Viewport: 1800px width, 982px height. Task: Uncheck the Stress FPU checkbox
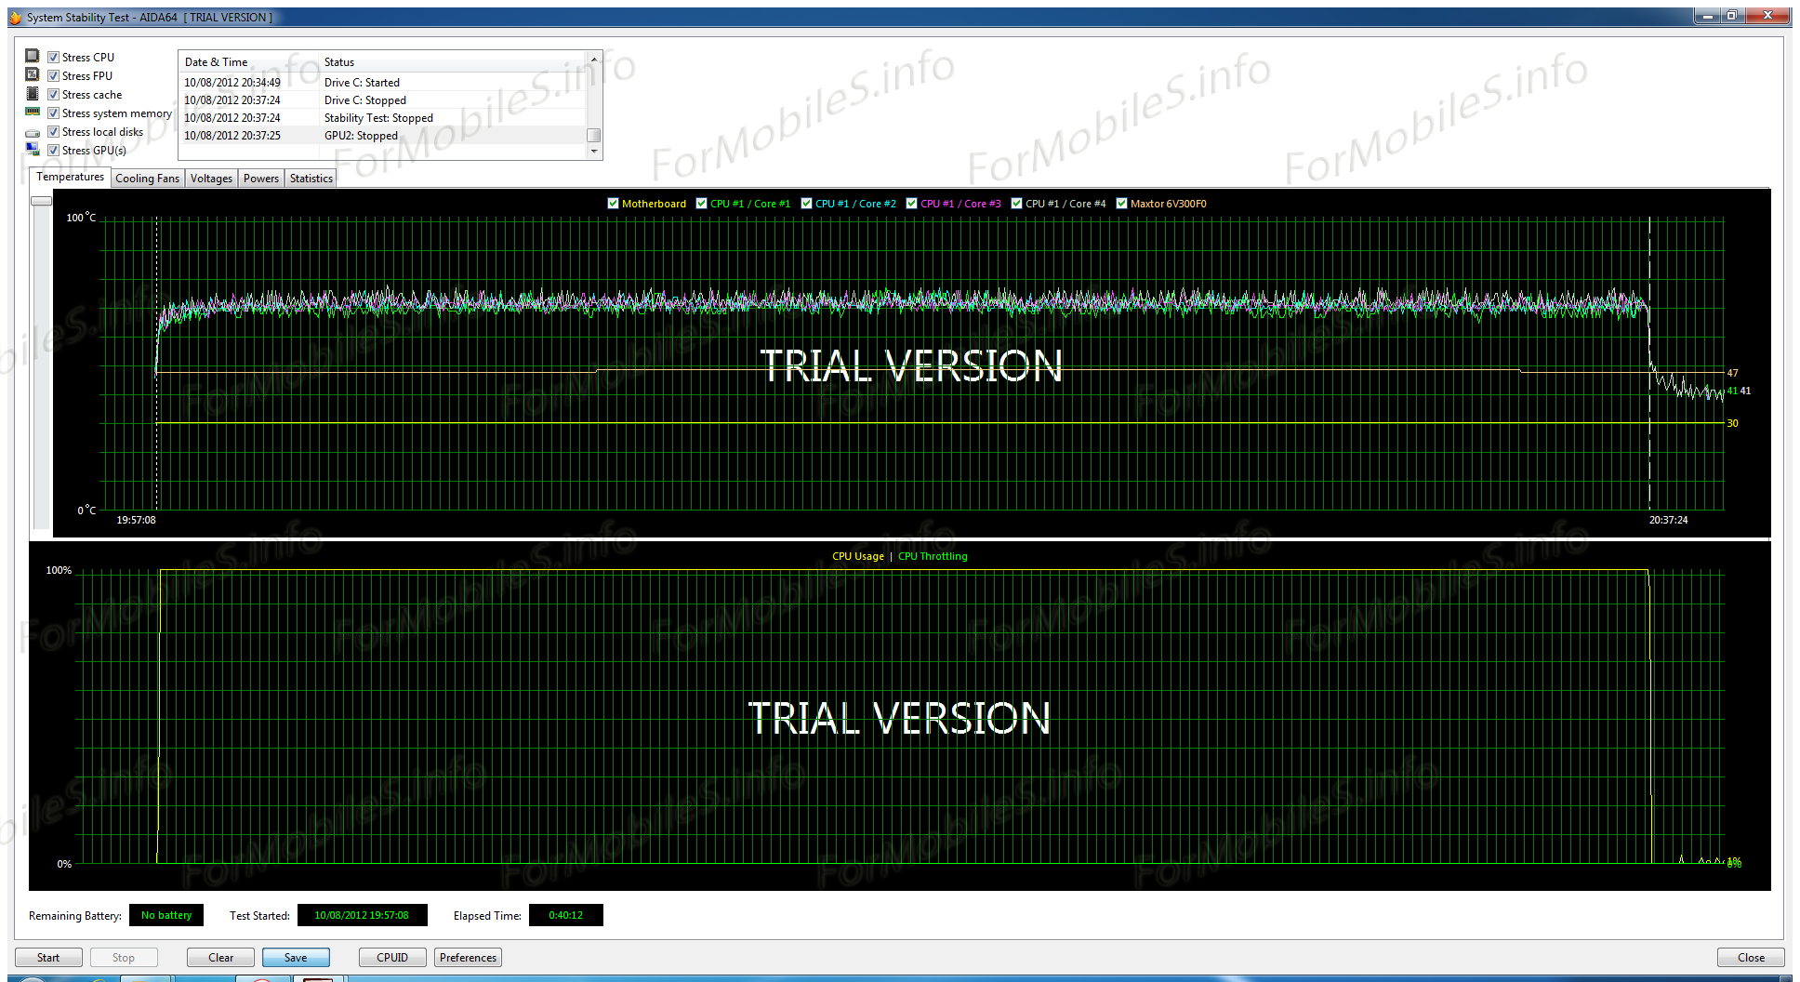tap(54, 76)
